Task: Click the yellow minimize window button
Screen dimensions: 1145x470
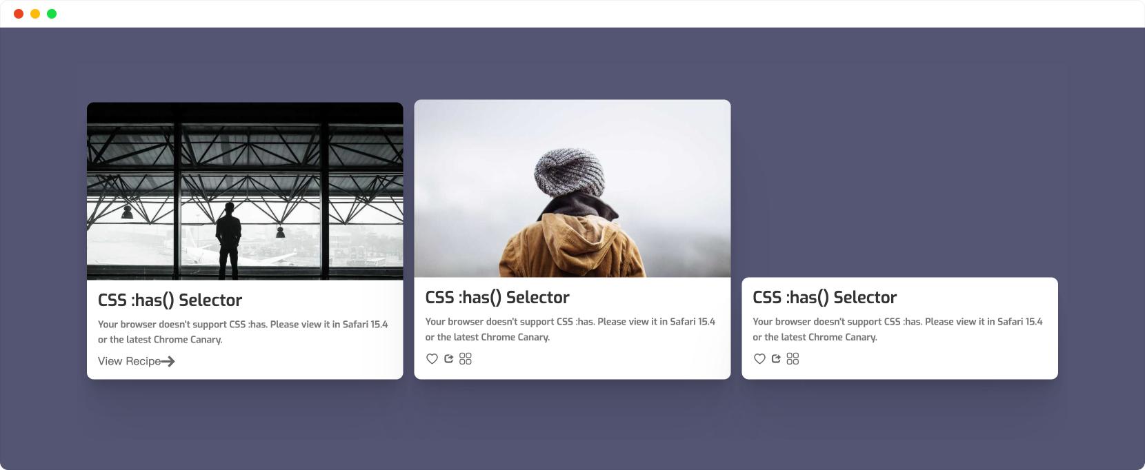Action: pyautogui.click(x=35, y=14)
